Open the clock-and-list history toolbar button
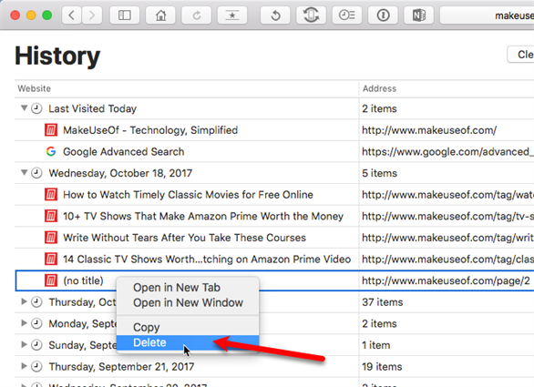 click(347, 15)
